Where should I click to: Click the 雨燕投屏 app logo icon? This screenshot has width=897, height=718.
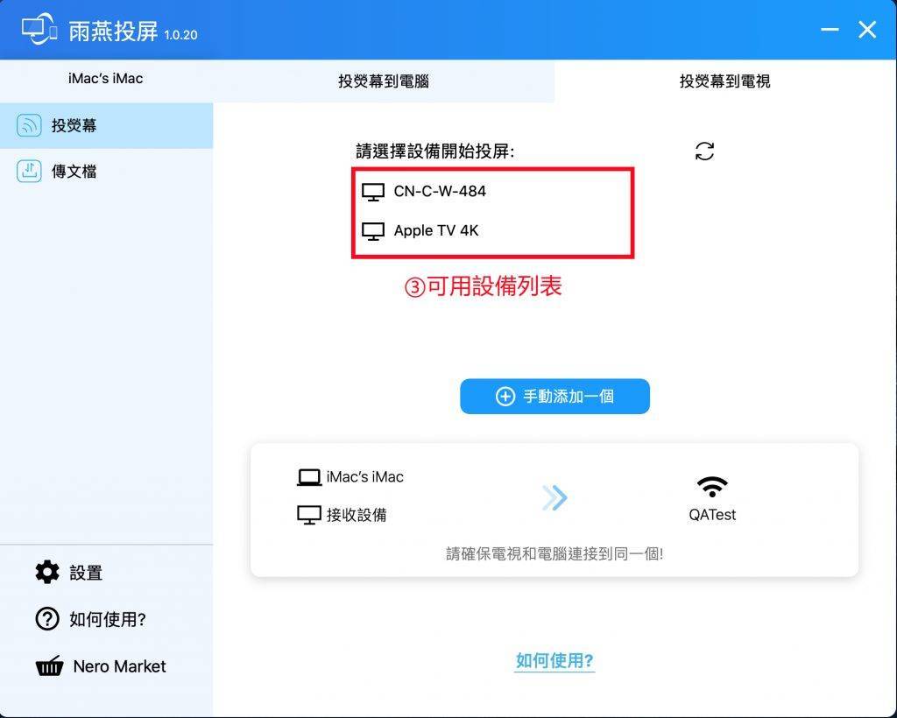(x=39, y=31)
